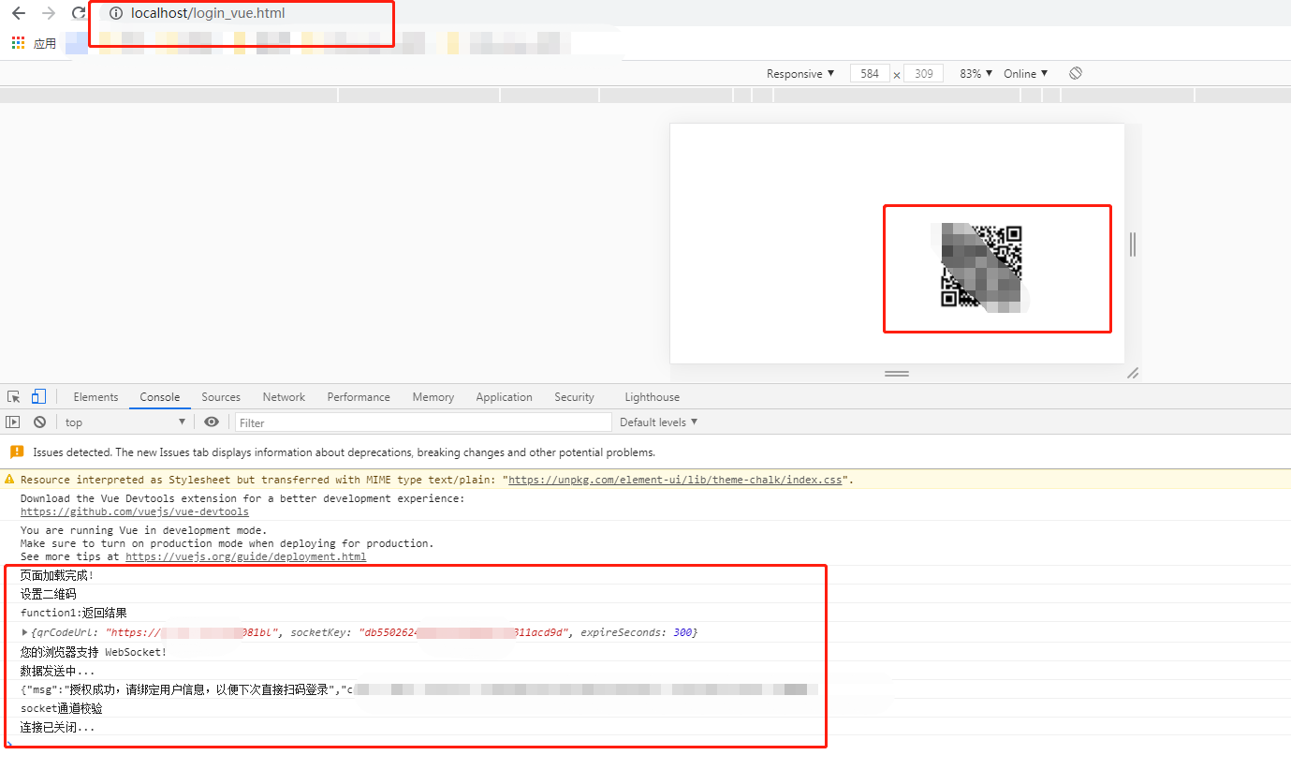Image resolution: width=1291 pixels, height=770 pixels.
Task: Go back with the browser back arrow
Action: [x=19, y=13]
